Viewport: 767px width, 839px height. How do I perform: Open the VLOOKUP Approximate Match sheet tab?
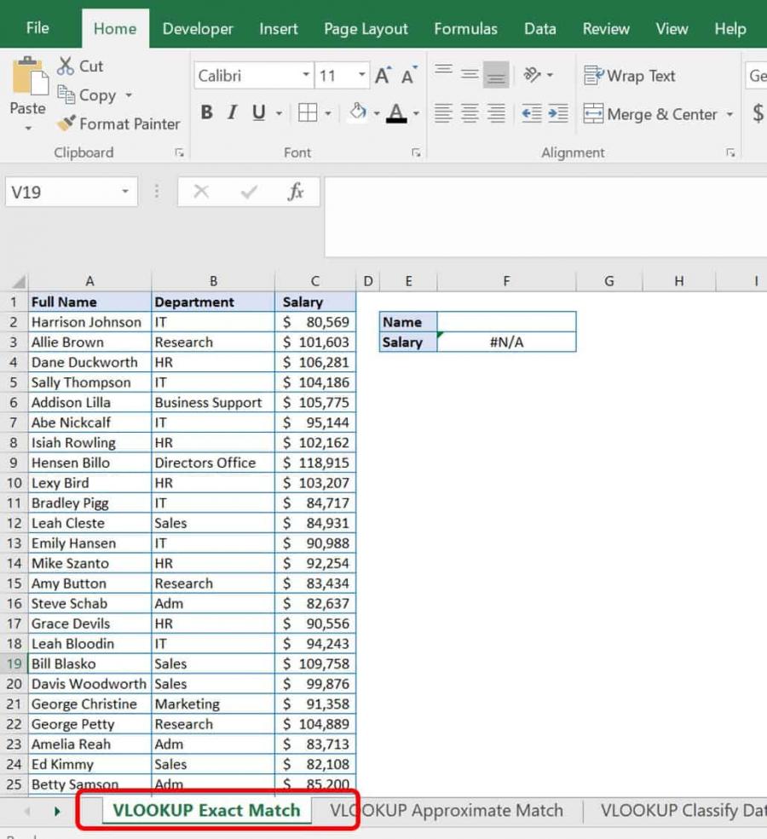coord(447,810)
